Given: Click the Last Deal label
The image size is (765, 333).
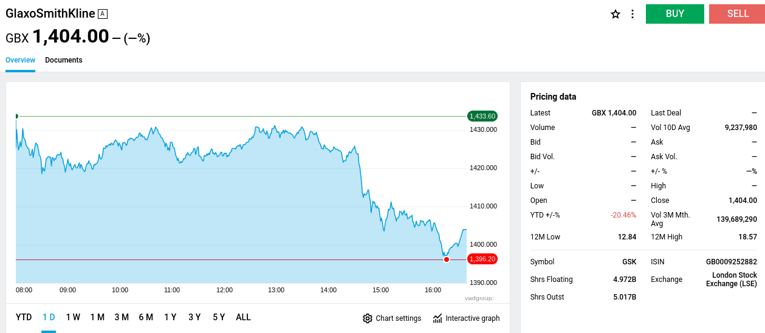Looking at the screenshot, I should (x=666, y=113).
